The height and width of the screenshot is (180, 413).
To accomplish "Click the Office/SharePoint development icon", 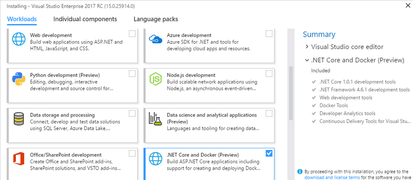I will (x=19, y=159).
